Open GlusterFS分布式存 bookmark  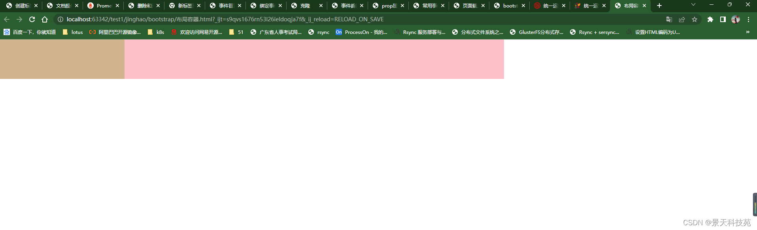(x=536, y=32)
